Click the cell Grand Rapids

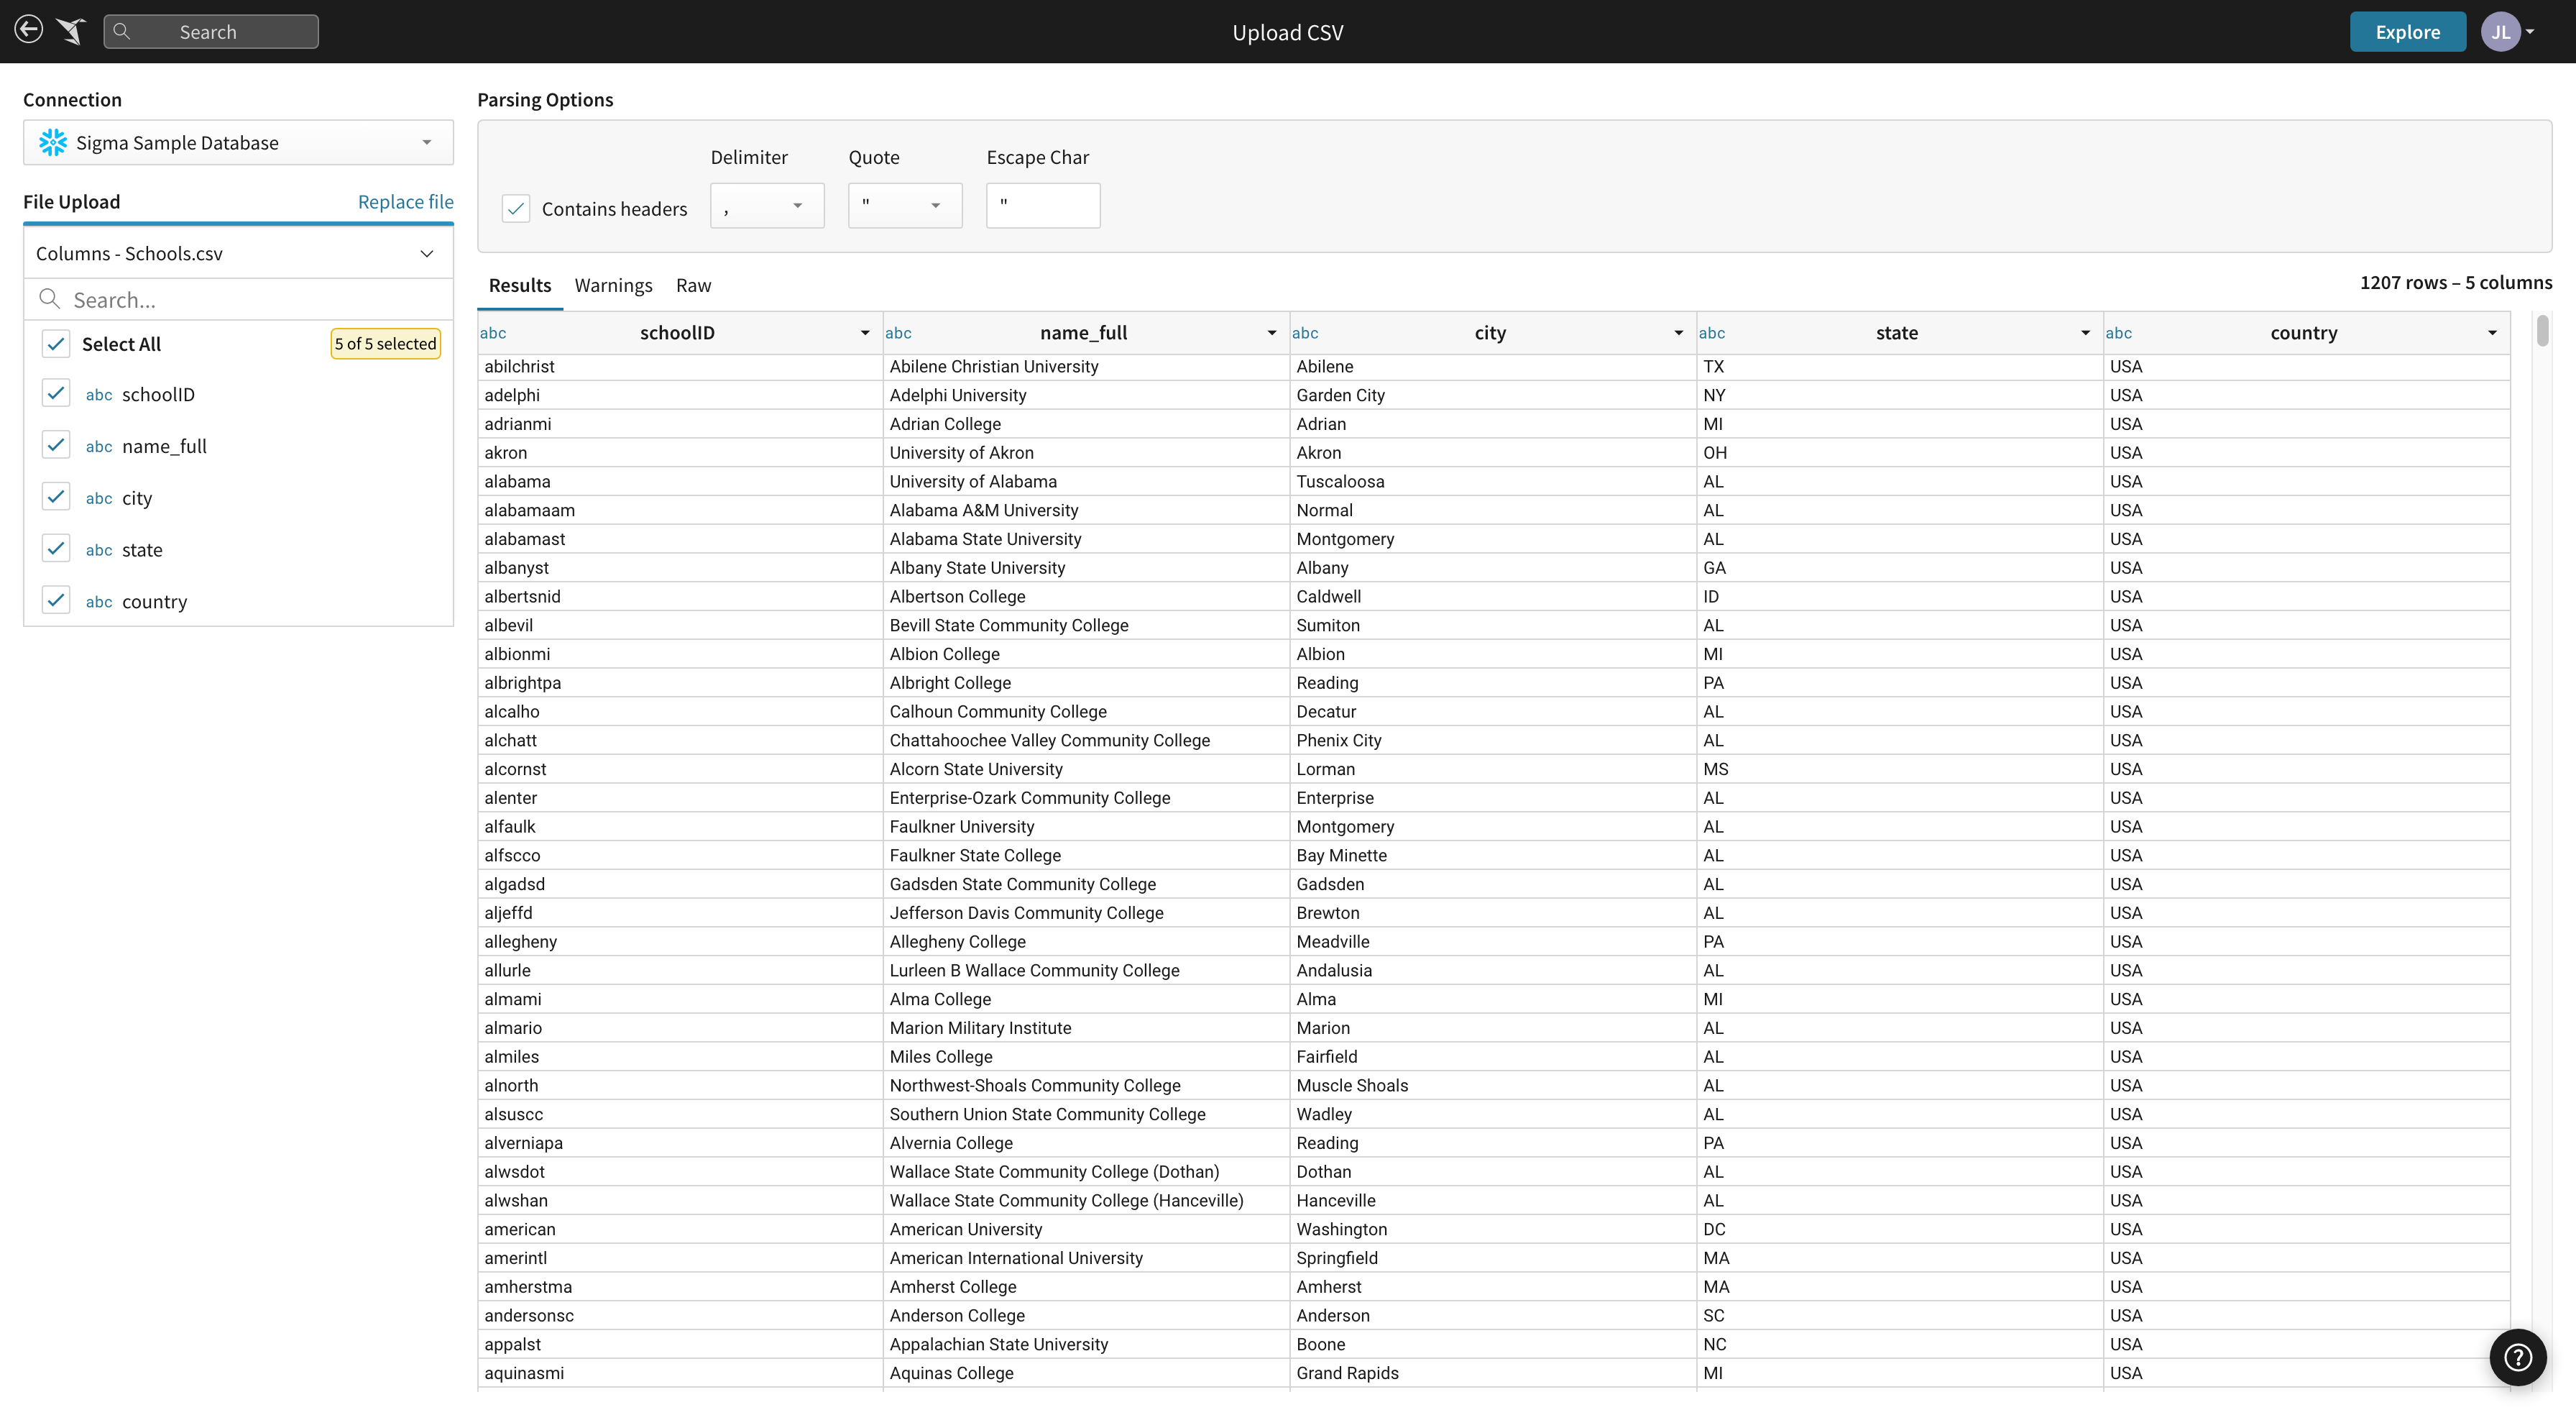pos(1493,1373)
